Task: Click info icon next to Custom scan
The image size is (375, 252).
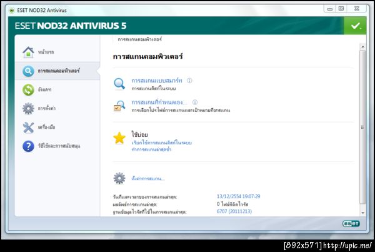Action: (195, 102)
